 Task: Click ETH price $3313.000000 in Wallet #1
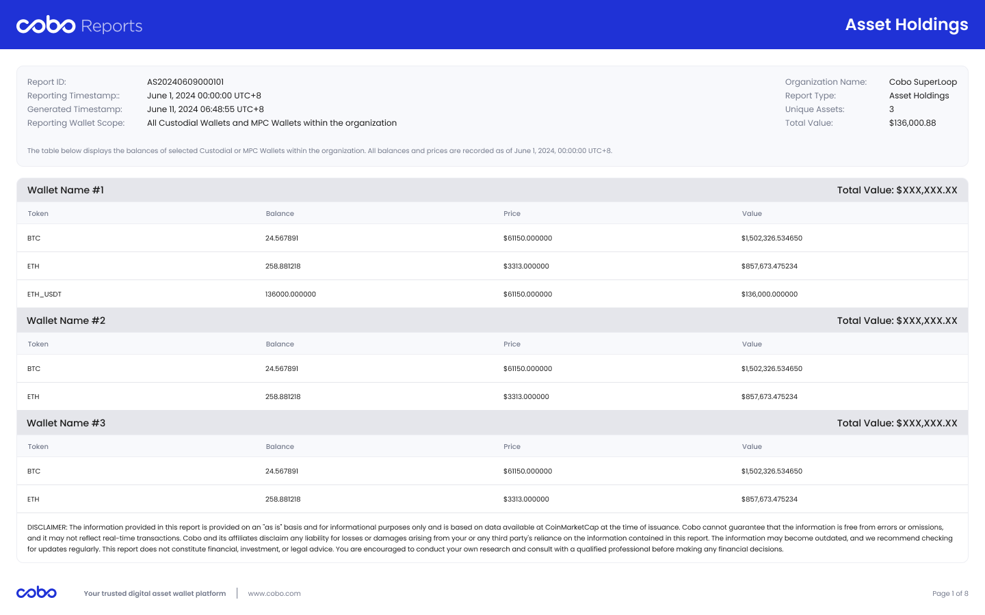coord(526,266)
